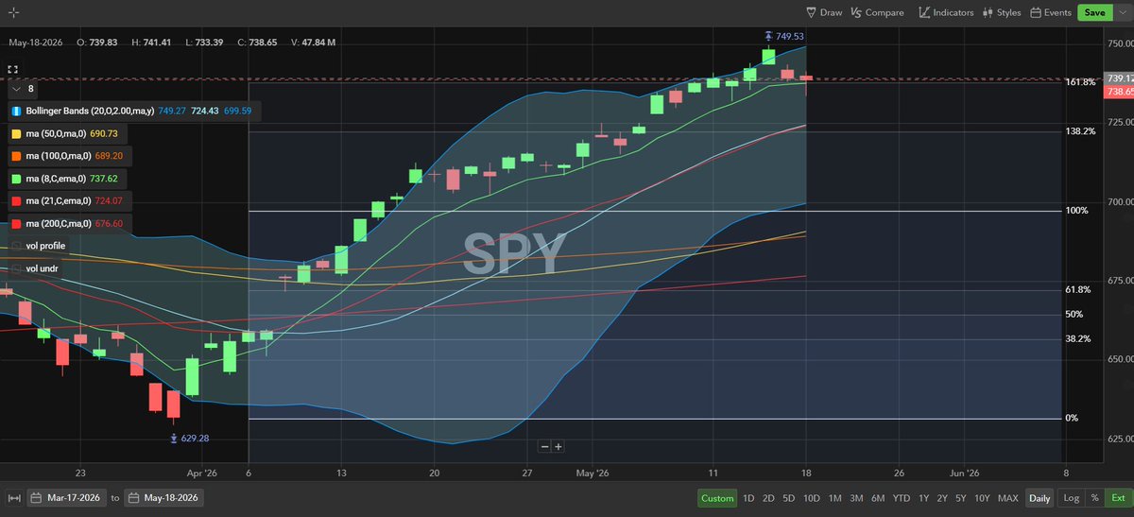Open the May-18-2026 end date picker
Viewport: 1134px width, 517px height.
pos(163,498)
